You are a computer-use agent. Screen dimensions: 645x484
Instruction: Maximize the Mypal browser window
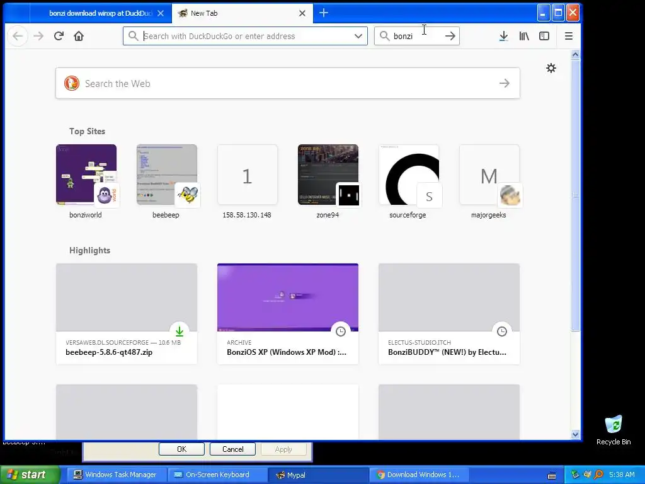pyautogui.click(x=558, y=13)
